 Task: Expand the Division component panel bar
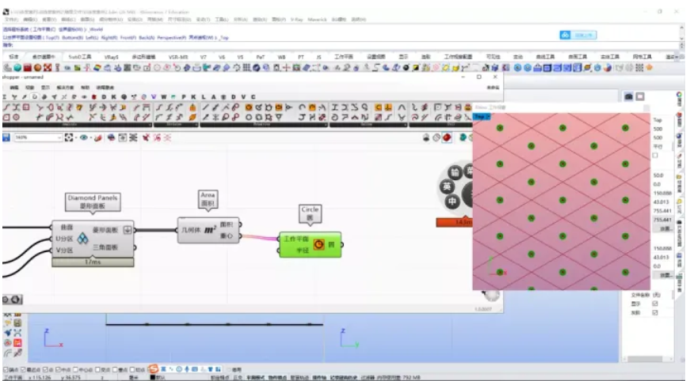pyautogui.click(x=175, y=125)
